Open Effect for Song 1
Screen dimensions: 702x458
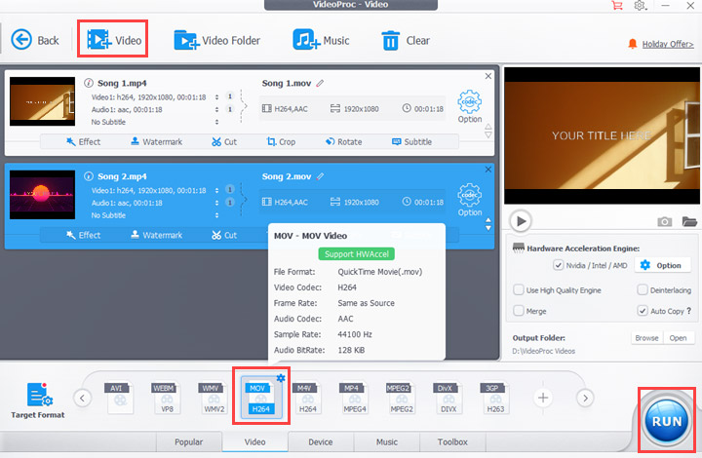[x=83, y=141]
